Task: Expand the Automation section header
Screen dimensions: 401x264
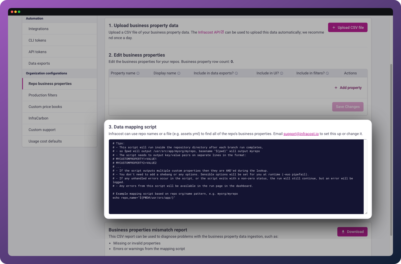Action: 35,18
